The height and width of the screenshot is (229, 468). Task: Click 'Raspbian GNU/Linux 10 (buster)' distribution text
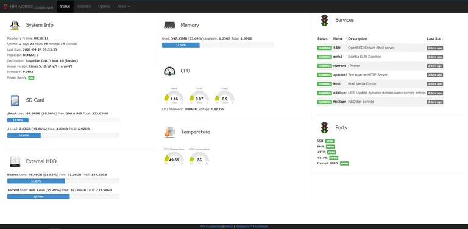pos(51,61)
